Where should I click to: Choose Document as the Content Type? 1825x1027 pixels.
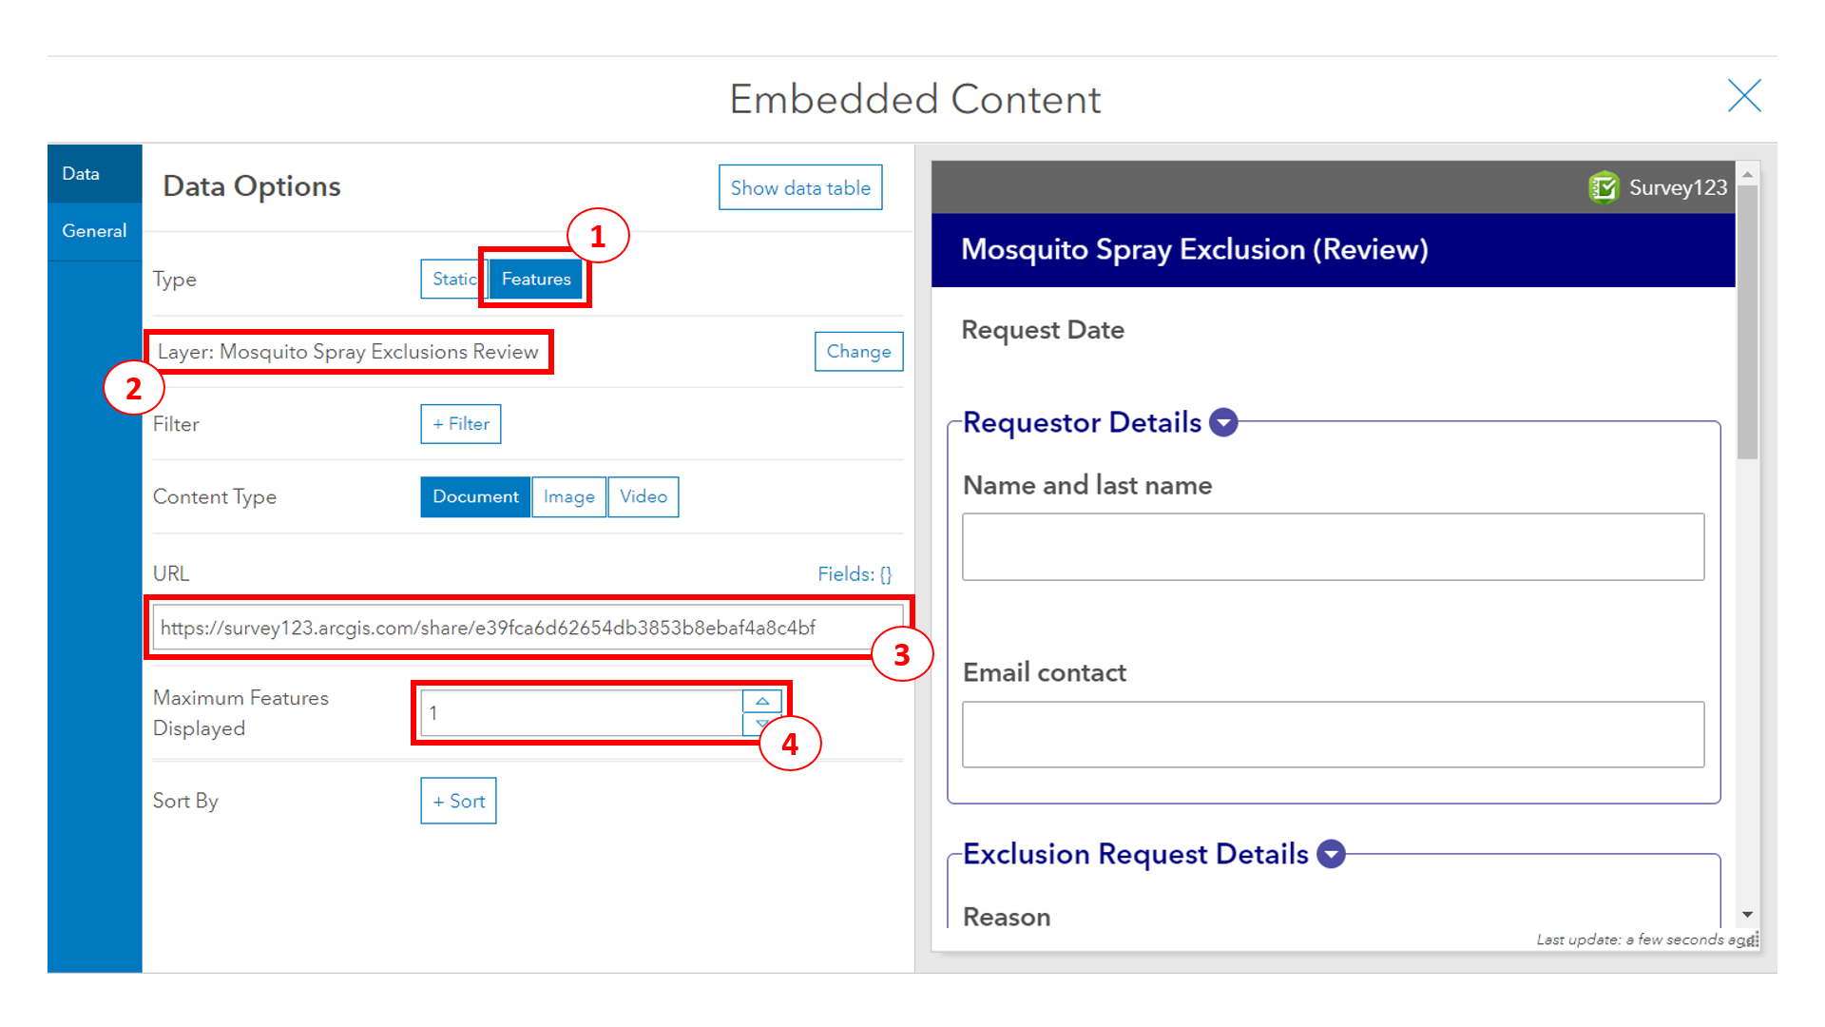point(475,496)
